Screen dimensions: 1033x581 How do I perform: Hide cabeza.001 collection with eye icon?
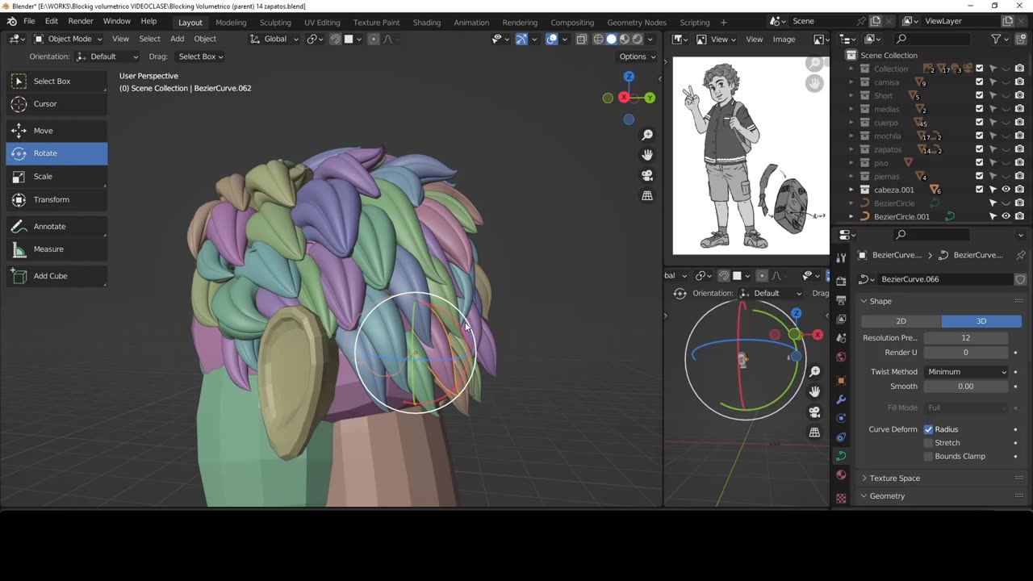point(1006,190)
